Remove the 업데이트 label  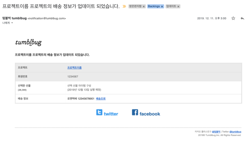coord(178,6)
